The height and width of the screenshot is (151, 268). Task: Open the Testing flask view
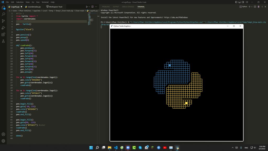point(3,41)
